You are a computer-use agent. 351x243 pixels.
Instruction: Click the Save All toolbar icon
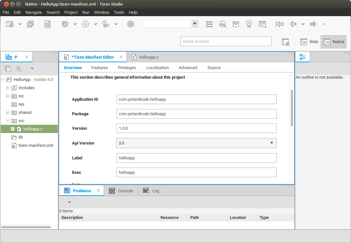tap(31, 24)
